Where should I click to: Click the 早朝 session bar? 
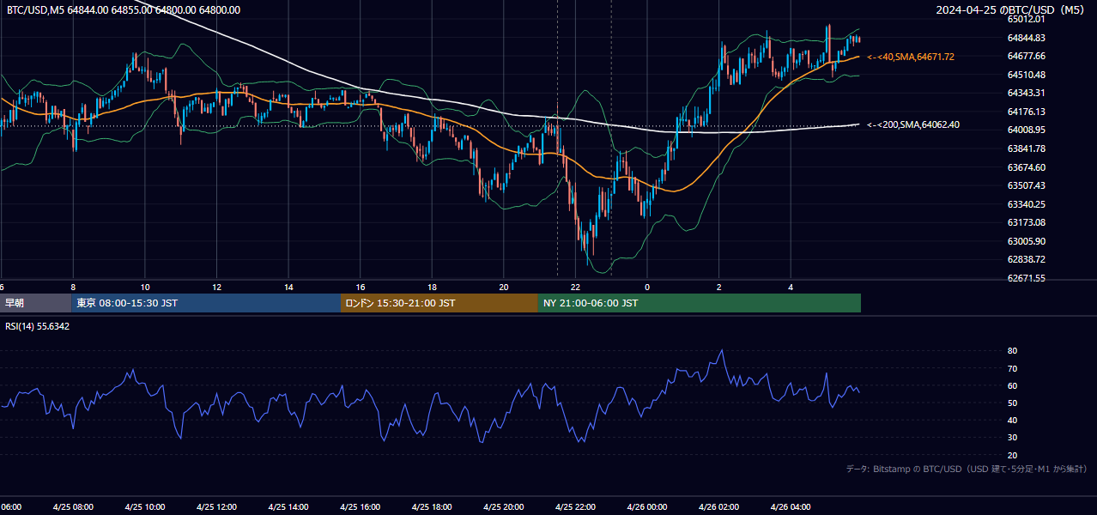click(x=35, y=303)
